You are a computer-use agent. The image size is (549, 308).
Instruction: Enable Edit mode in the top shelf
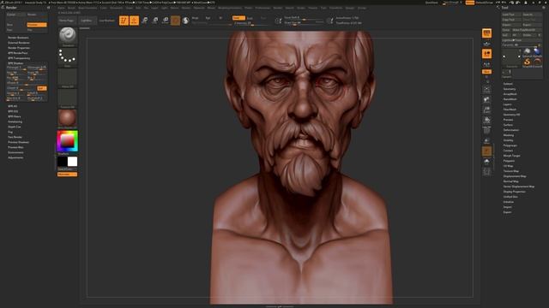click(124, 21)
